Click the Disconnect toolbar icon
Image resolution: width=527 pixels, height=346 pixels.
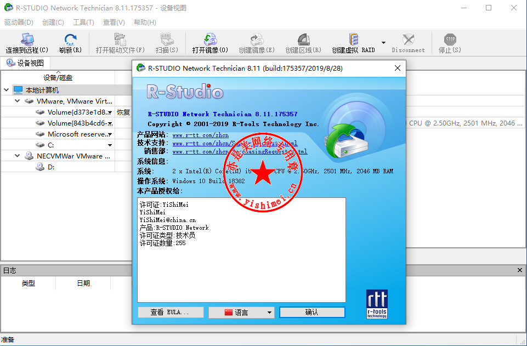click(x=408, y=39)
